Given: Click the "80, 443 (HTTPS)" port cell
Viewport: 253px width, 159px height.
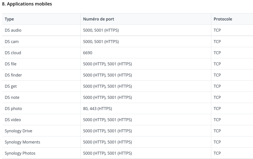Looking at the screenshot, I should coord(97,109).
